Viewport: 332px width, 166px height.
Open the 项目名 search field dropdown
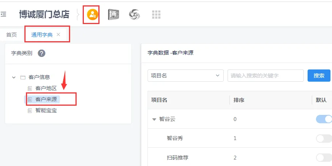point(185,76)
